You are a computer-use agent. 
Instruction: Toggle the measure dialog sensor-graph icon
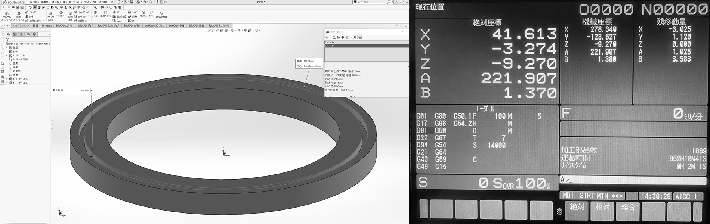click(x=360, y=37)
